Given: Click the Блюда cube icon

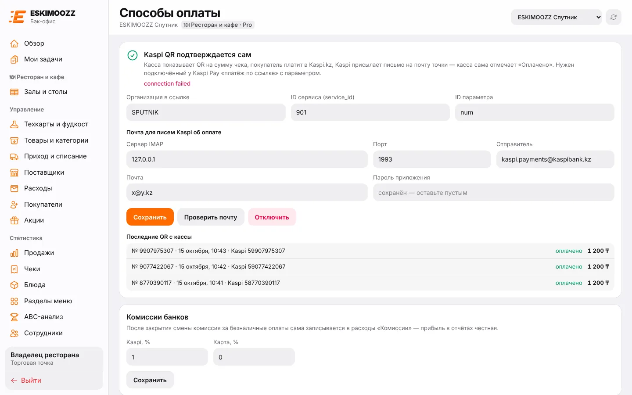Looking at the screenshot, I should coord(14,285).
